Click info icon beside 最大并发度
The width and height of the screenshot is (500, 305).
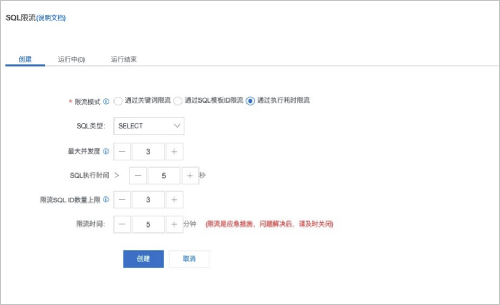[106, 151]
